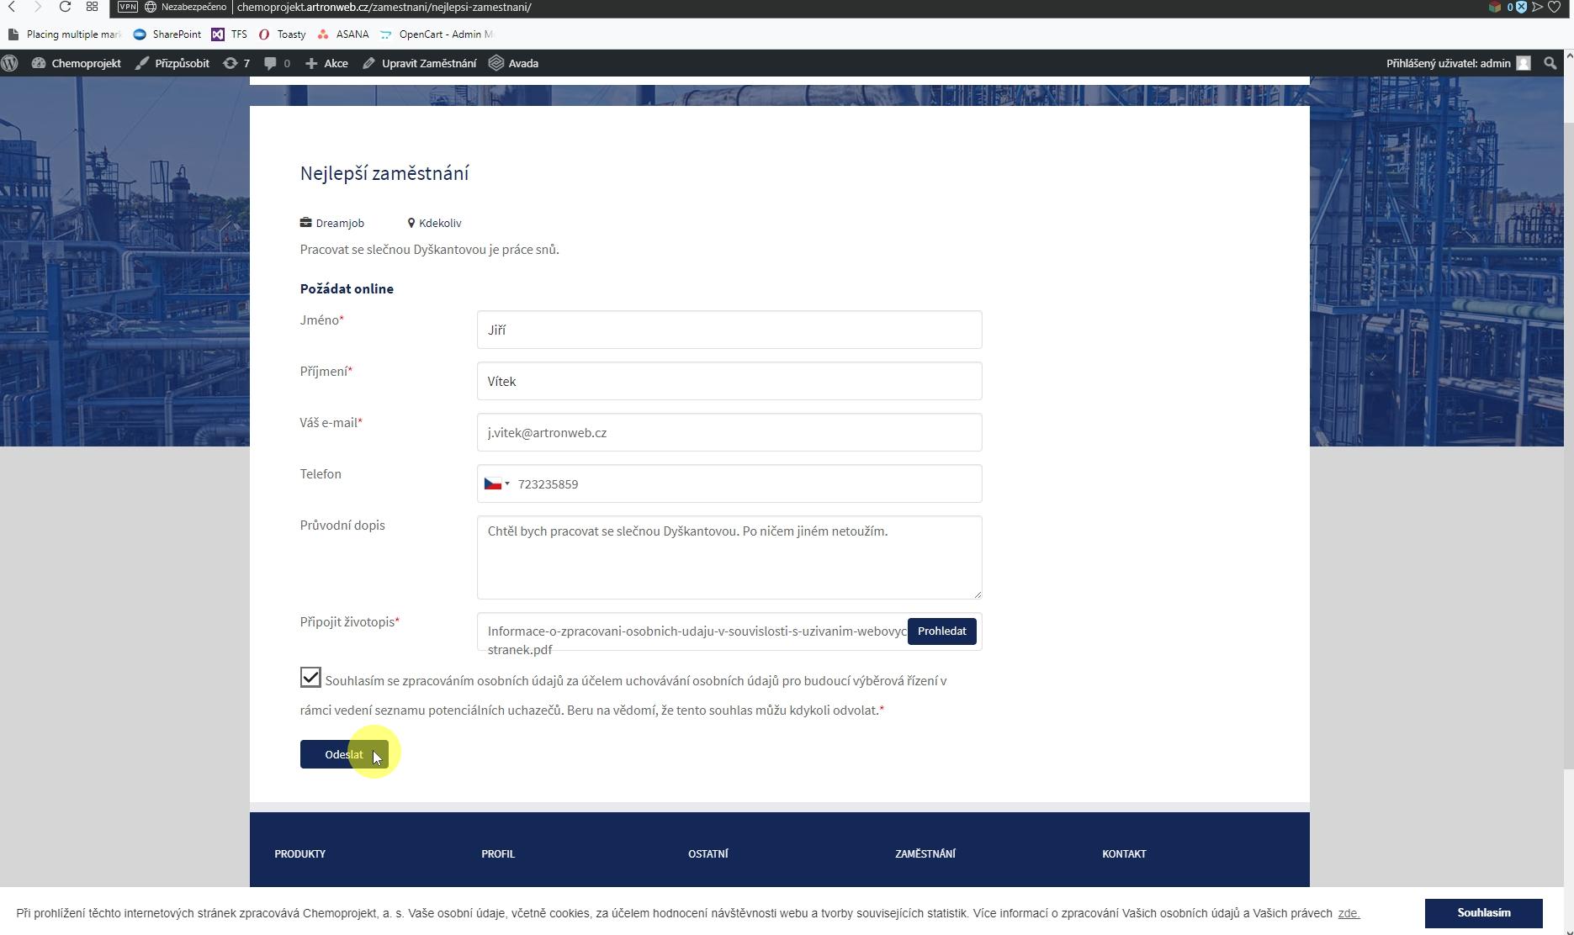Click Prohledat to browse for a file
Screen dimensions: 1574x935
click(941, 631)
